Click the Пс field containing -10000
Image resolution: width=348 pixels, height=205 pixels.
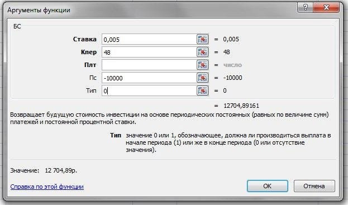tap(149, 78)
